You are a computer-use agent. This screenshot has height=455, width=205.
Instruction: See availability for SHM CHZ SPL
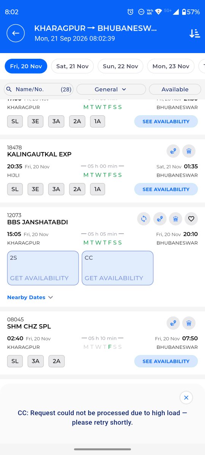point(166,361)
